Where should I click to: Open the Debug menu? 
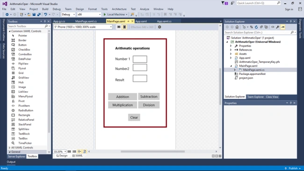pyautogui.click(x=57, y=9)
